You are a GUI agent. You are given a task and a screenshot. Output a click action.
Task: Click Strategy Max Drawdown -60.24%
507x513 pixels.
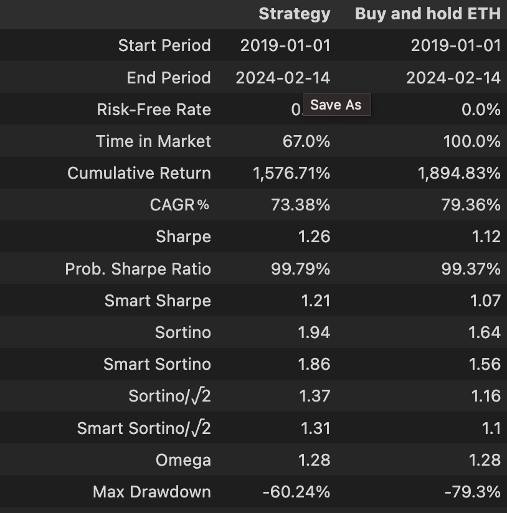(x=296, y=492)
